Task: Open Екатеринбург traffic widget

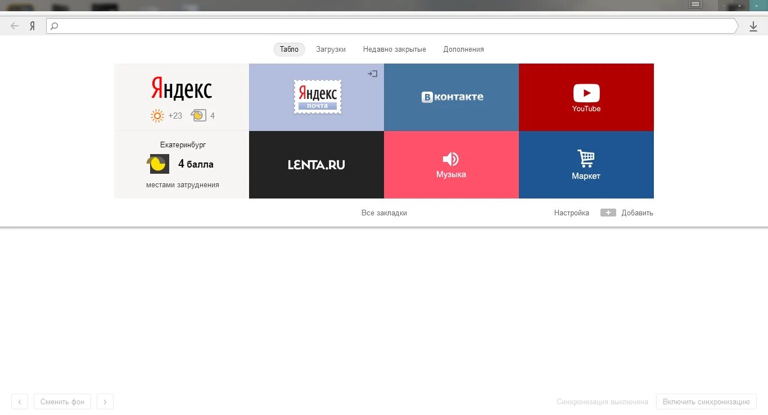Action: tap(182, 165)
